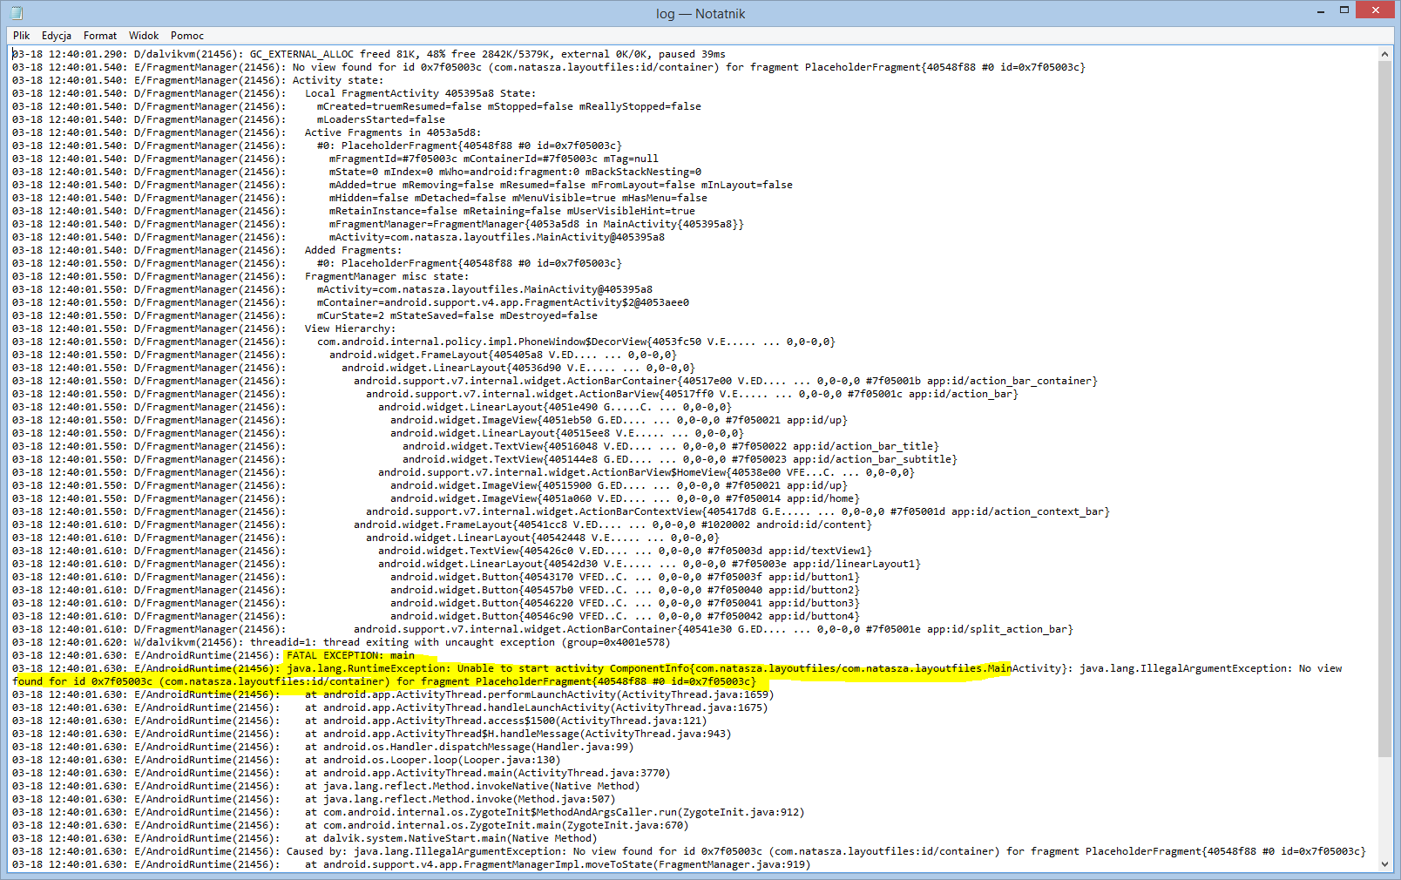Click the 'FragmentManagerImpl.moveToState(FragmentManager.java:919)' line
This screenshot has width=1401, height=880.
[411, 864]
